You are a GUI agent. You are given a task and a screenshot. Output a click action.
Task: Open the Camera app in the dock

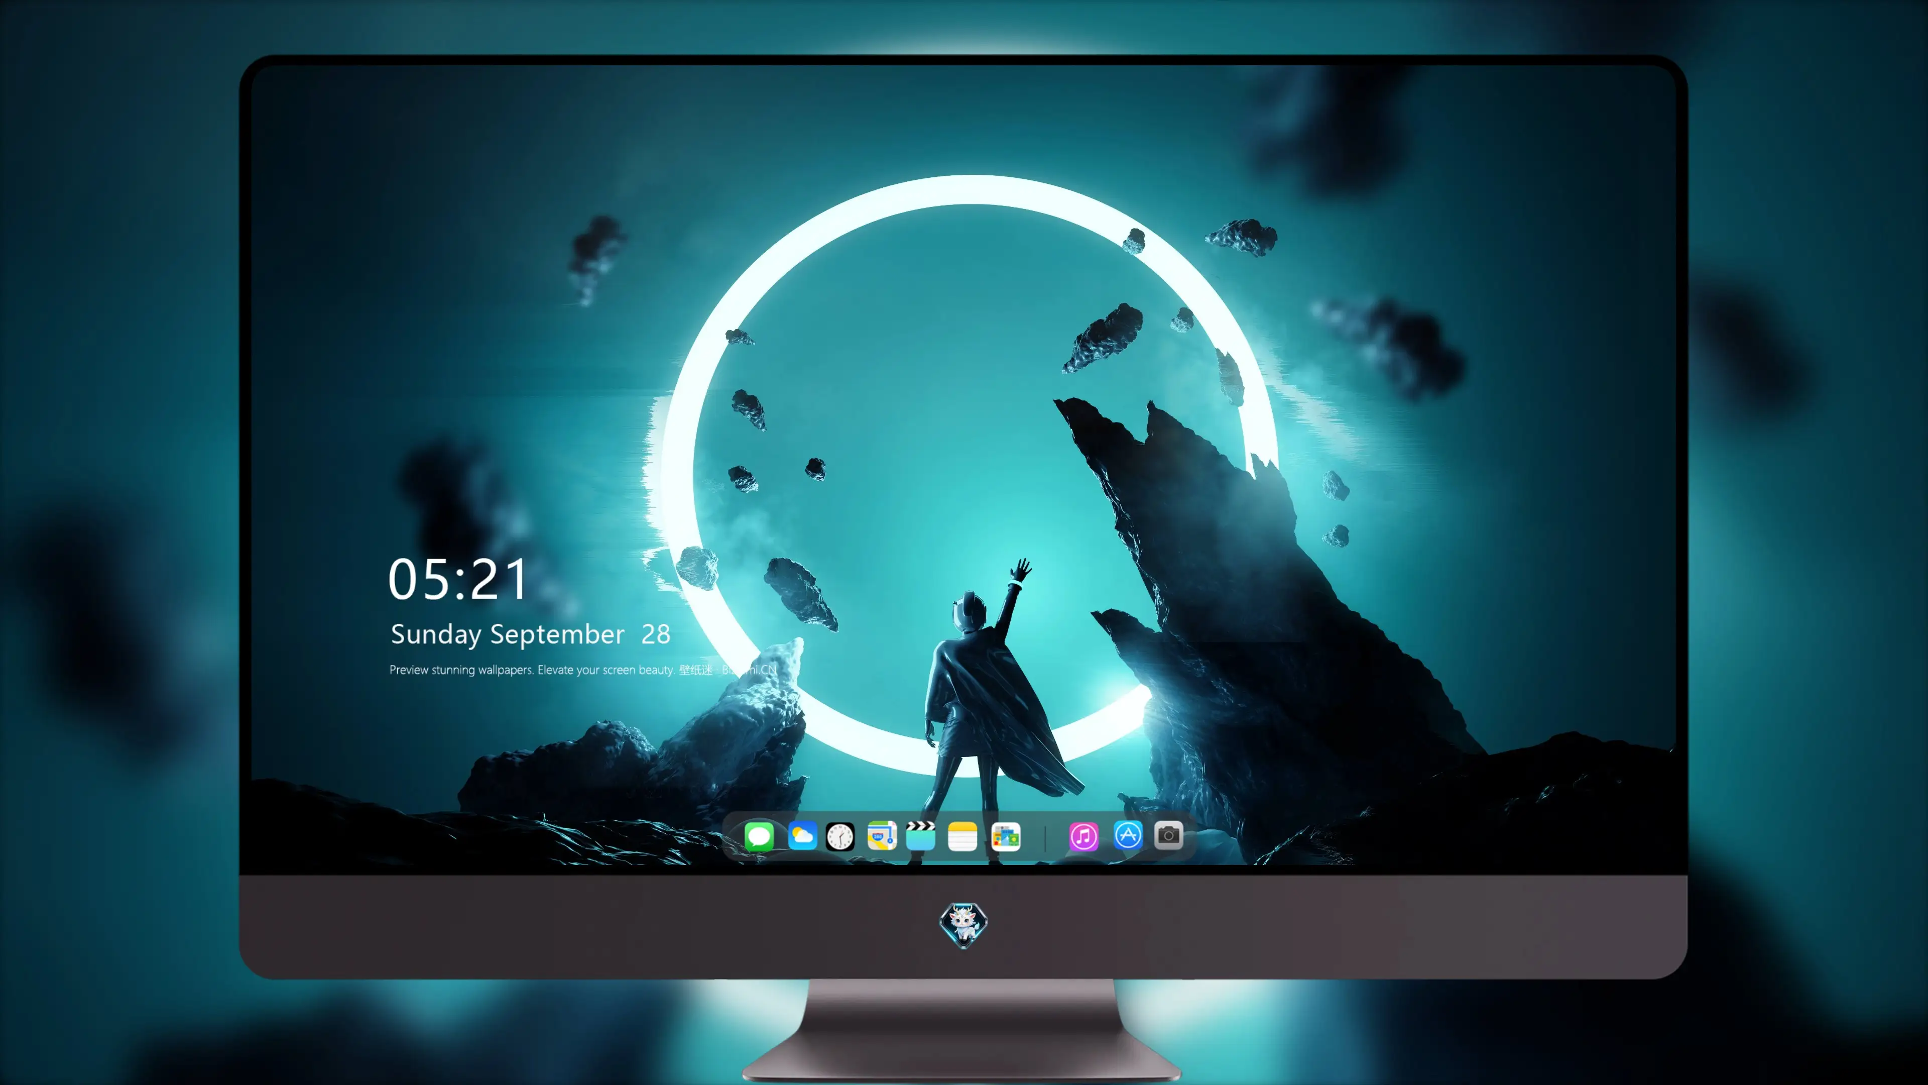click(1168, 836)
